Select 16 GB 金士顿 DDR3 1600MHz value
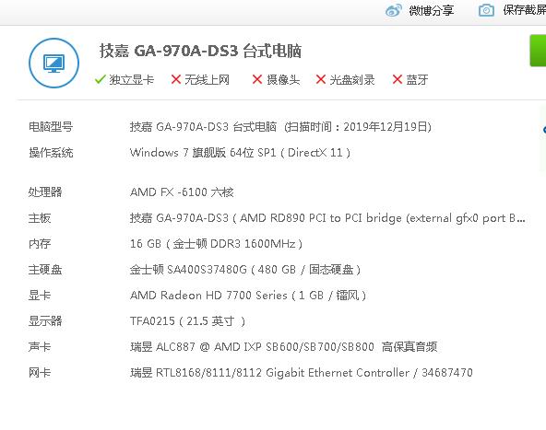 (x=216, y=243)
